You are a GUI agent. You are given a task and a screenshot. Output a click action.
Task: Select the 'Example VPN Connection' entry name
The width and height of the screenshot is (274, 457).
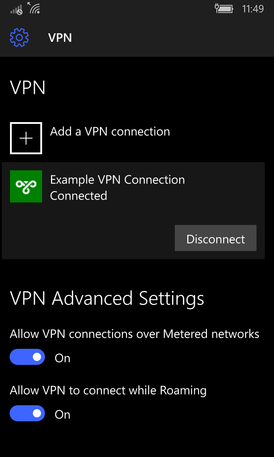click(117, 180)
